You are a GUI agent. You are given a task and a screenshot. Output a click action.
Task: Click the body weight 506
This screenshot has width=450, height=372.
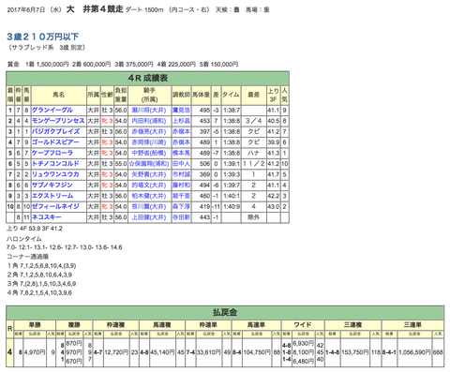tap(204, 164)
